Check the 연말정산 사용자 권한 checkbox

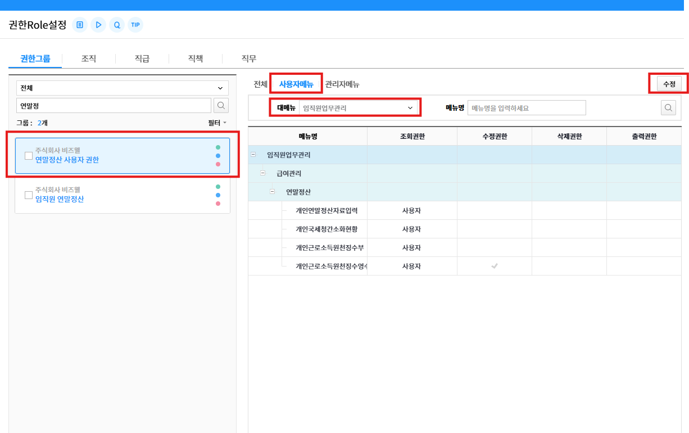pyautogui.click(x=29, y=156)
